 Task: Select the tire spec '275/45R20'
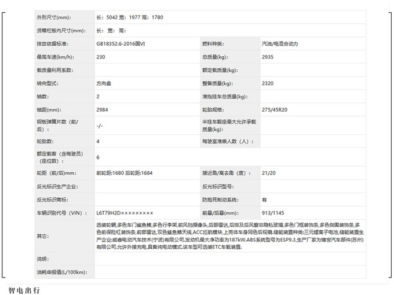pyautogui.click(x=275, y=110)
